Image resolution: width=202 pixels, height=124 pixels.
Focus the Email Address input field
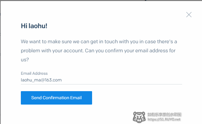pos(102,80)
